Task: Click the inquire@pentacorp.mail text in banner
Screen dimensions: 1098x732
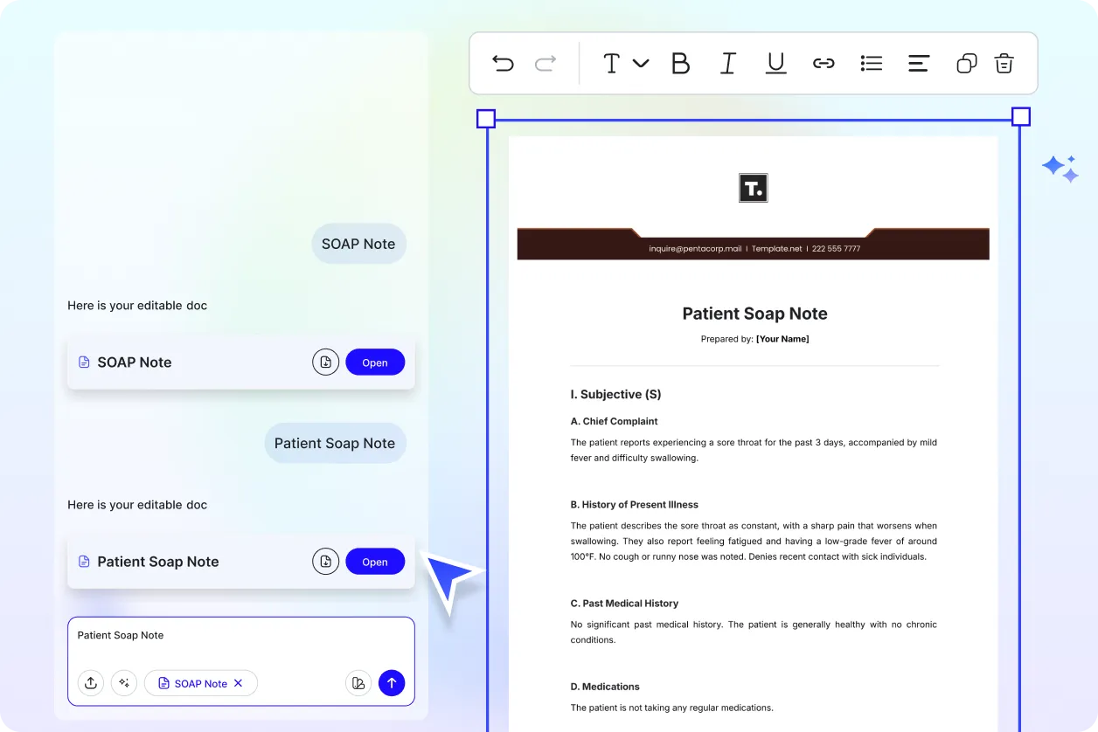Action: (x=695, y=249)
